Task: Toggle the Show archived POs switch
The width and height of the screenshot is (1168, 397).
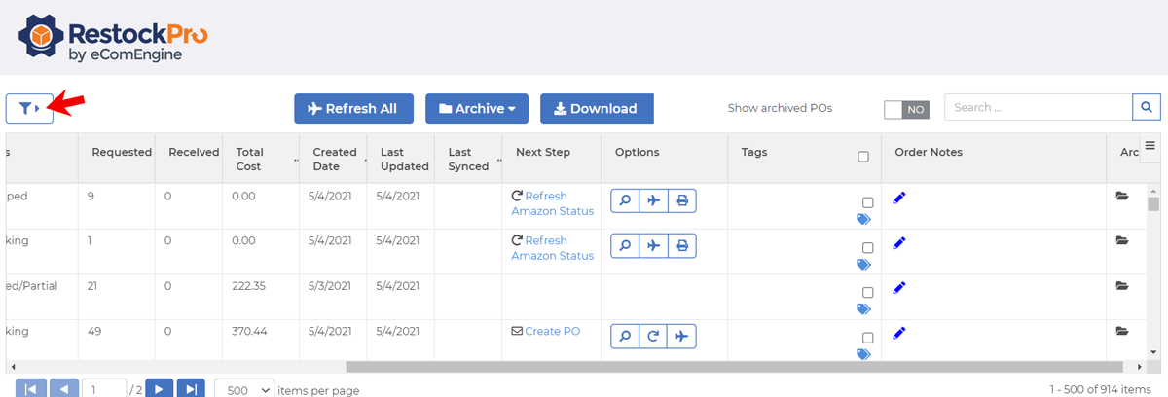Action: [x=906, y=109]
